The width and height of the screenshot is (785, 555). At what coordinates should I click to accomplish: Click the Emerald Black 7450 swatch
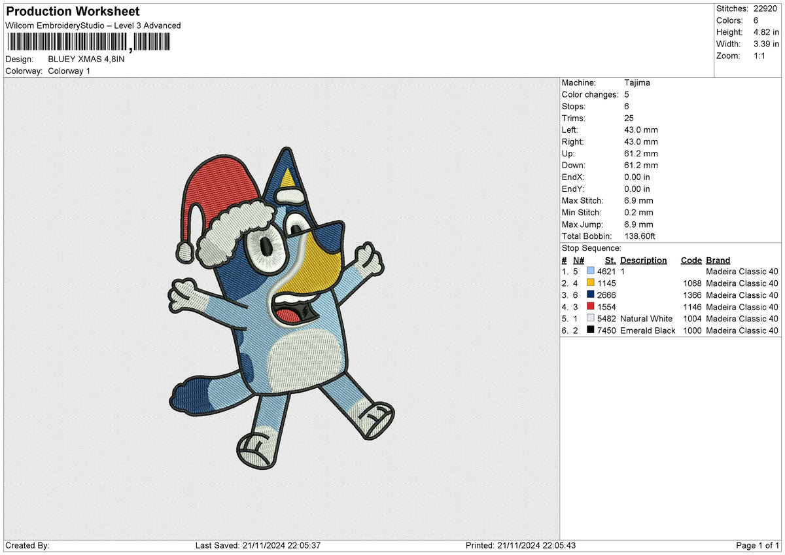(591, 330)
